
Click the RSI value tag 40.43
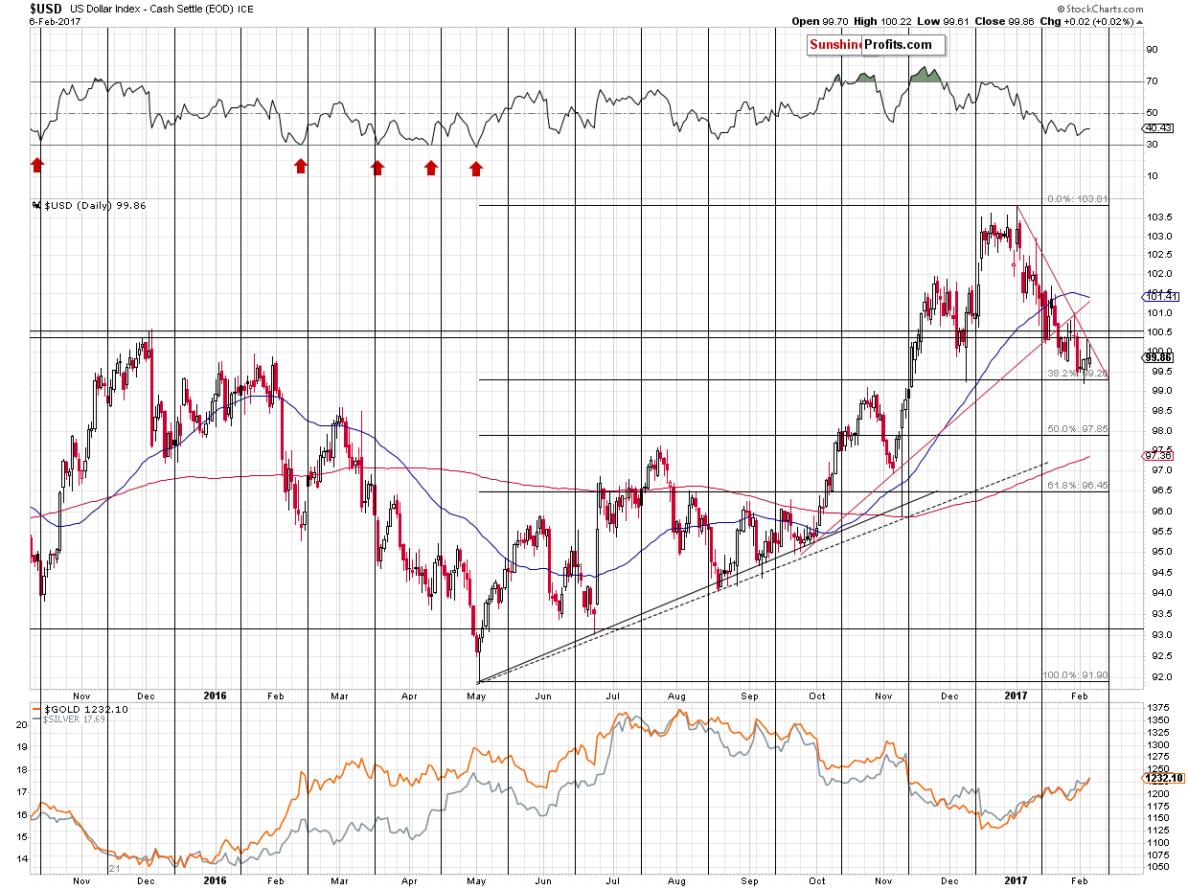click(x=1158, y=127)
